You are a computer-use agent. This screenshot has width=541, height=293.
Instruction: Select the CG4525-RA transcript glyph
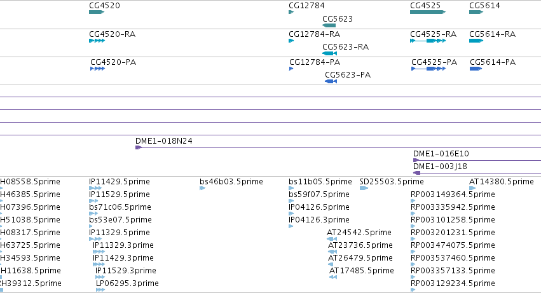(x=428, y=41)
